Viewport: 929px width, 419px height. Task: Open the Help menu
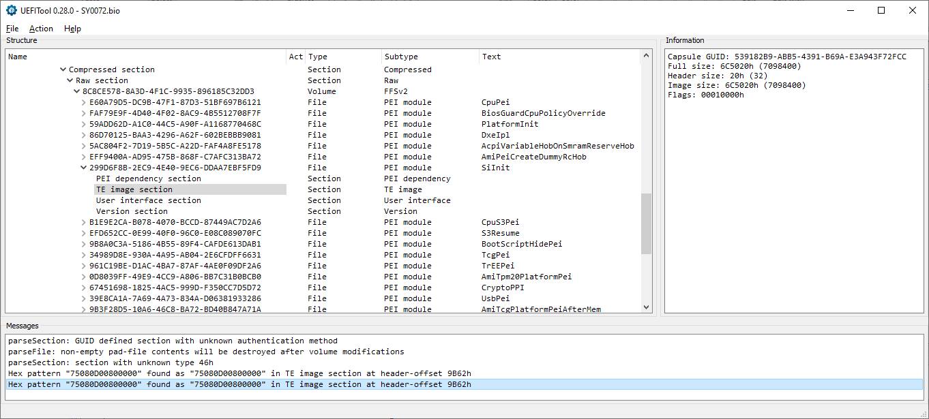coord(72,29)
